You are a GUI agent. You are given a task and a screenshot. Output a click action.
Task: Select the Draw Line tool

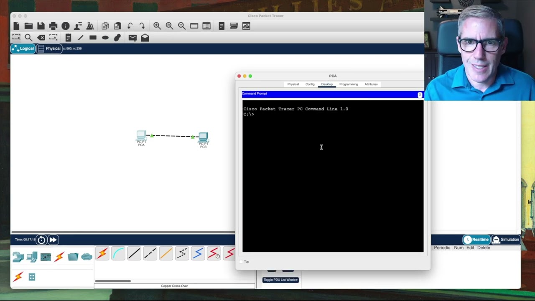[81, 38]
